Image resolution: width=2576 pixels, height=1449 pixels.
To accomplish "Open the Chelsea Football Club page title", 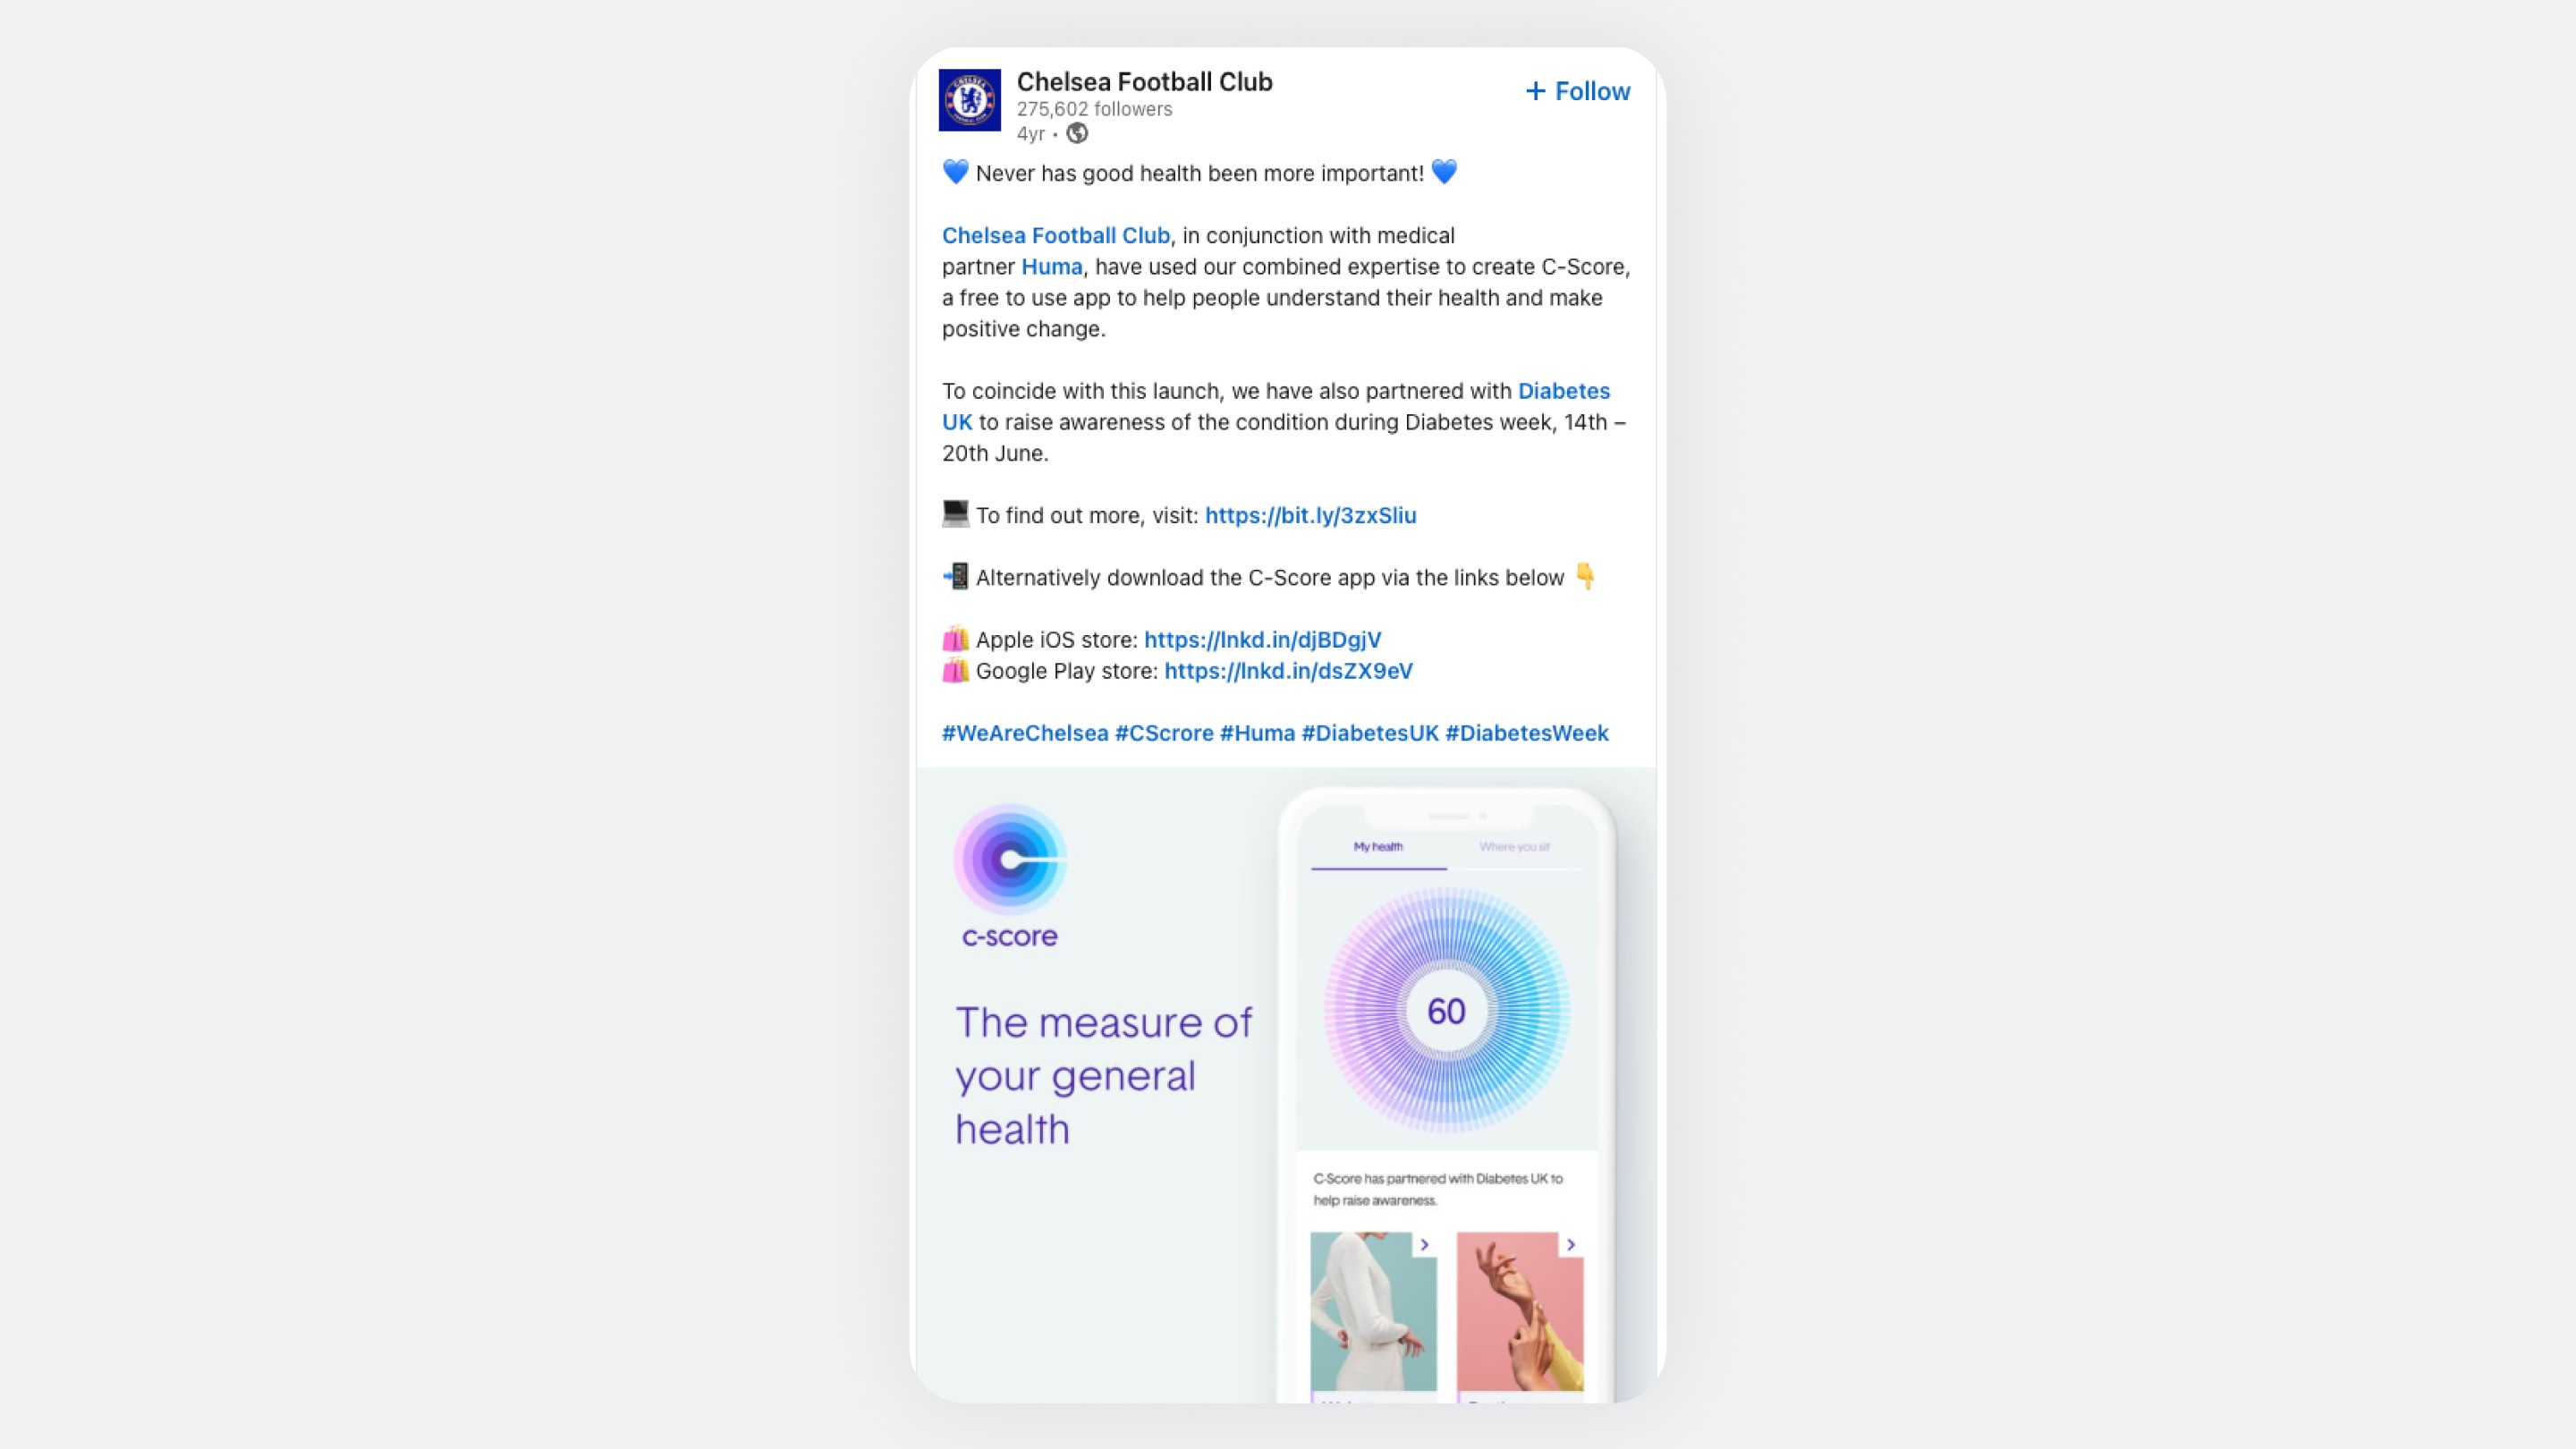I will 1144,82.
